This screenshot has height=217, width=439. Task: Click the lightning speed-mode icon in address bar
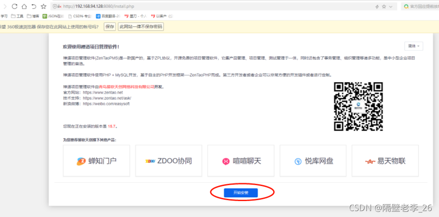(x=377, y=6)
